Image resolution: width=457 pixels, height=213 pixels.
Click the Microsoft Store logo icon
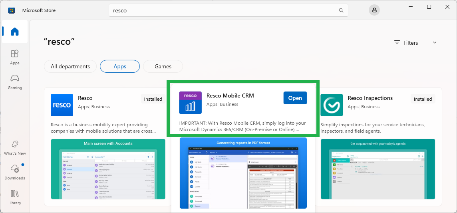click(11, 10)
